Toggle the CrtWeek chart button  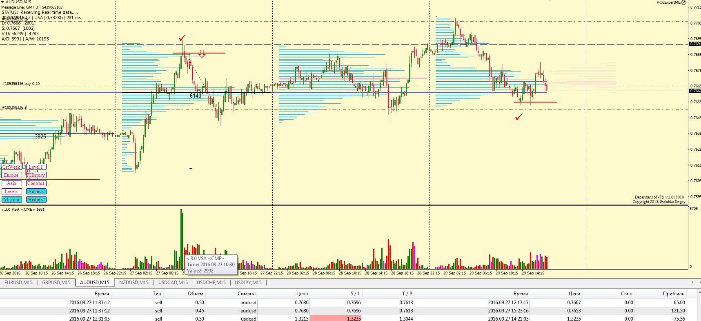point(11,167)
